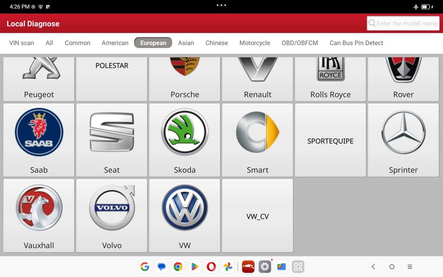Switch to the VIN scan tab
Viewport: 443px width, 277px height.
coord(21,43)
